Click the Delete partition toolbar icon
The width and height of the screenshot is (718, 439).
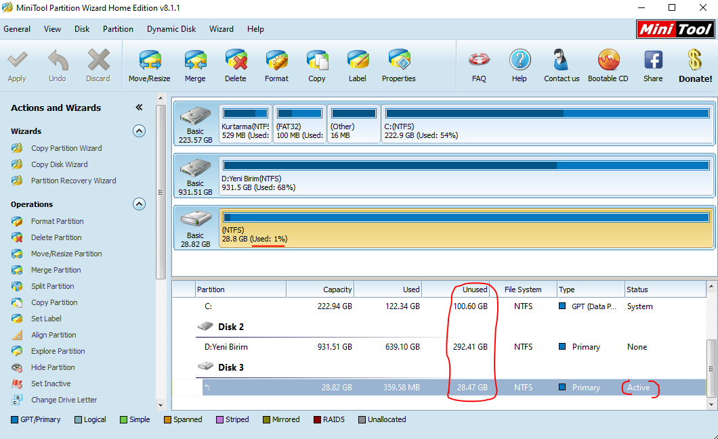[x=236, y=60]
